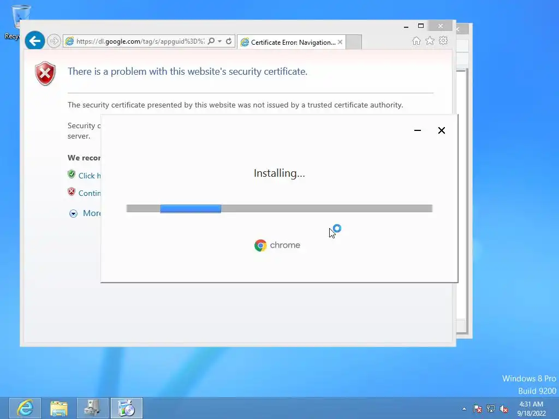Maximize the Internet Explorer window
This screenshot has width=559, height=419.
421,26
